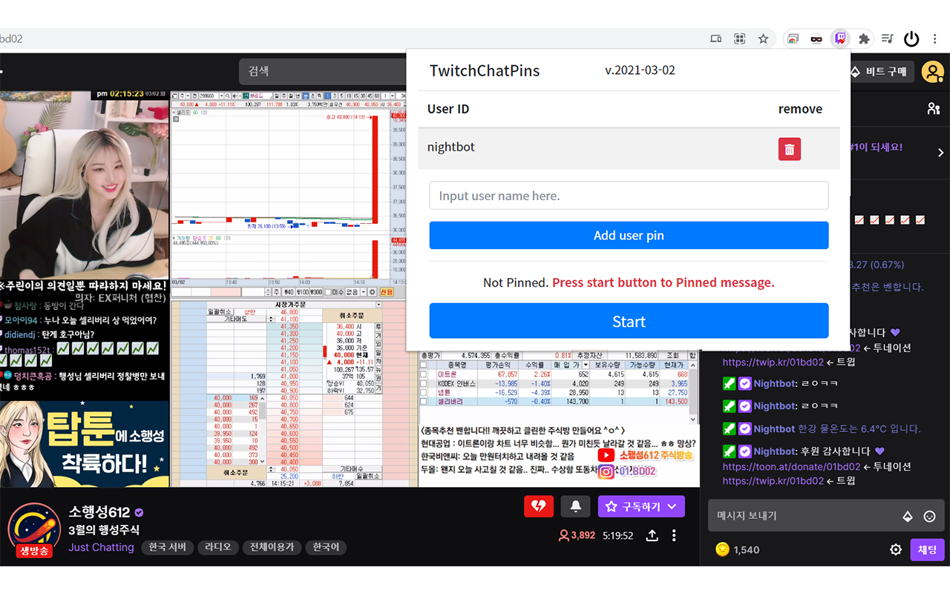
Task: Click the v.2021-03-02 version text
Action: pos(640,70)
